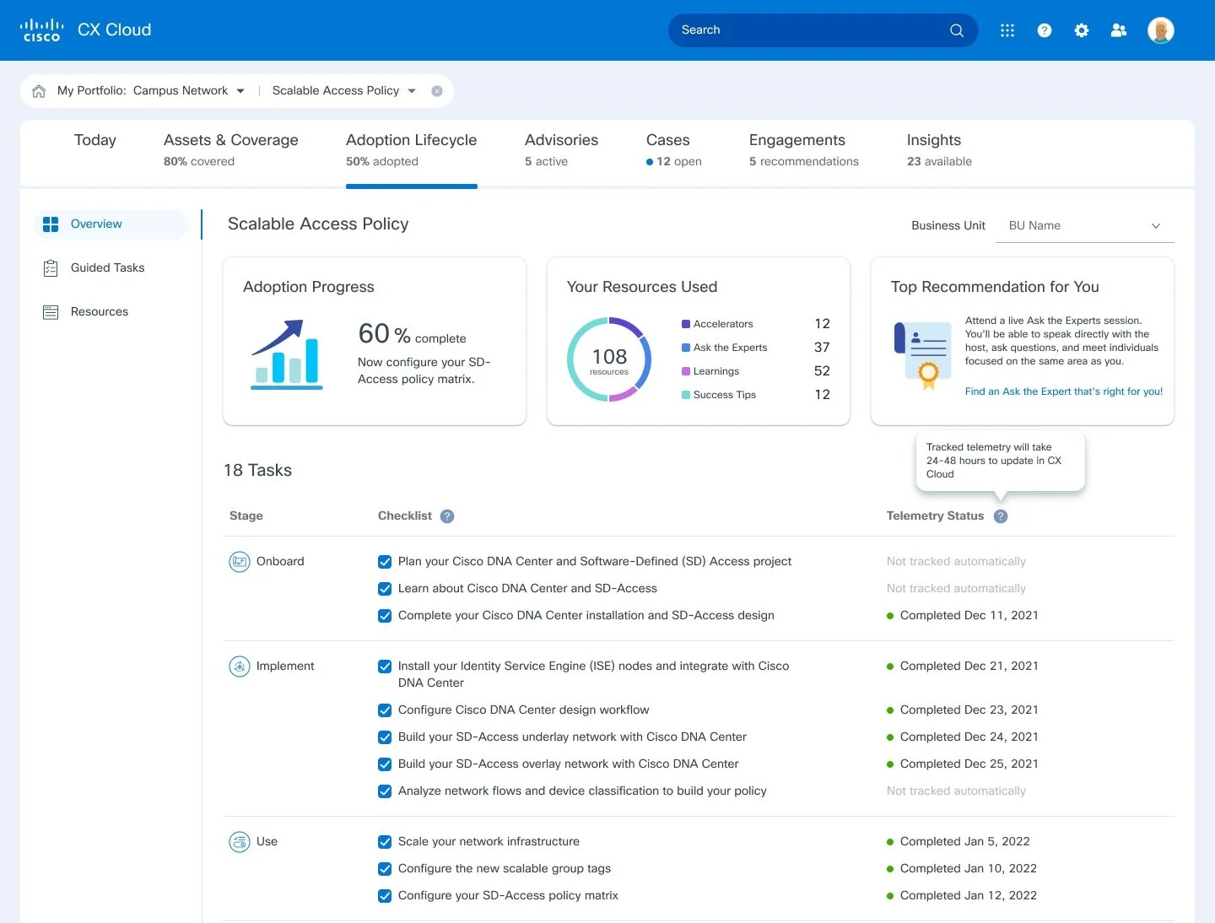Viewport: 1215px width, 923px height.
Task: Open the user profile avatar
Action: 1161,30
